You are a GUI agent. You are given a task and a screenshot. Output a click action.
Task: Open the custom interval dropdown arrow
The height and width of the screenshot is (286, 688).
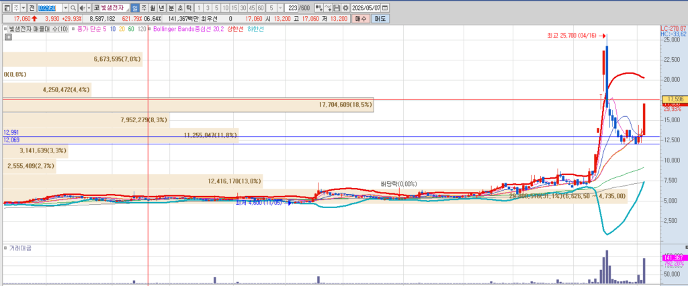pos(280,8)
